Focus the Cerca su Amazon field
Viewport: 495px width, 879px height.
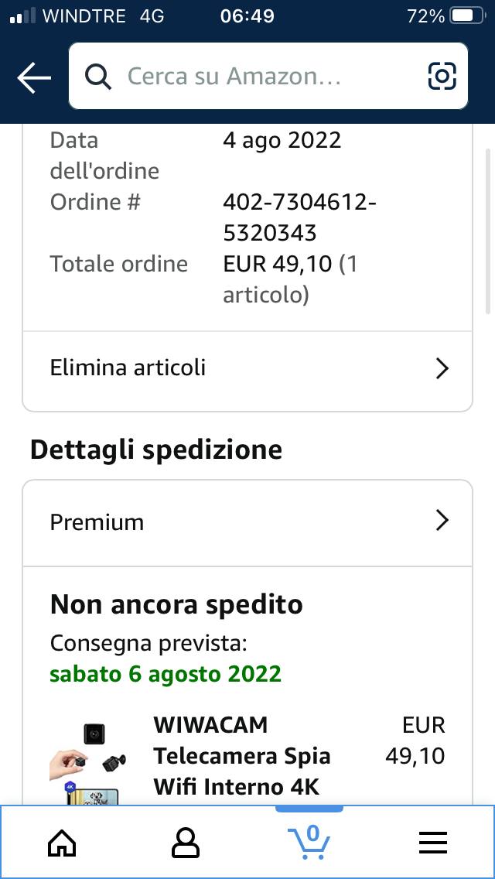click(268, 77)
